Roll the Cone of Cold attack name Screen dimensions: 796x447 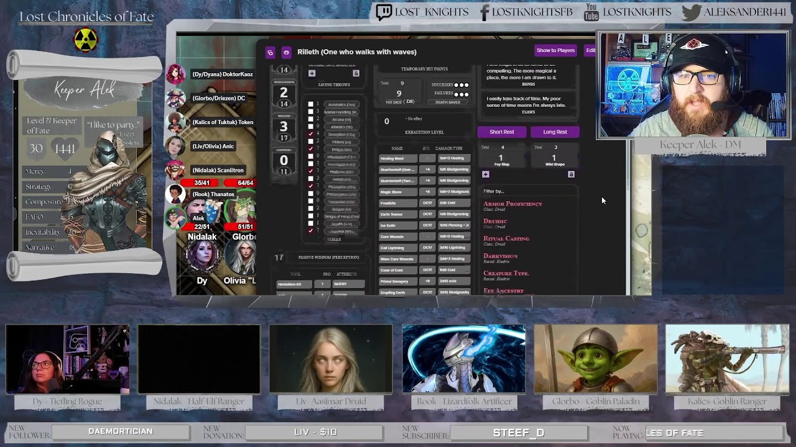[x=397, y=270]
